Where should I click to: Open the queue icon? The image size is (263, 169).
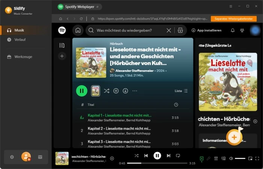pyautogui.click(x=216, y=158)
